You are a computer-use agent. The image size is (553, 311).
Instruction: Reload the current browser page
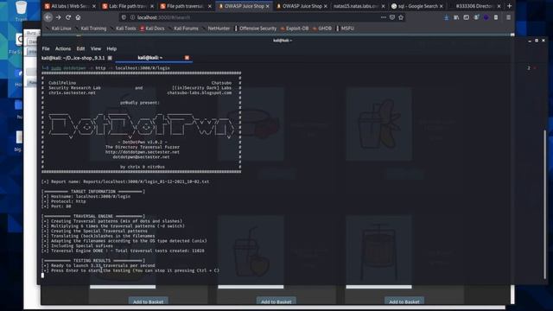[x=68, y=17]
